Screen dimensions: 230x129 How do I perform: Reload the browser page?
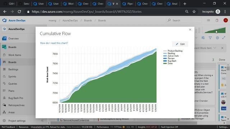pos(19,11)
